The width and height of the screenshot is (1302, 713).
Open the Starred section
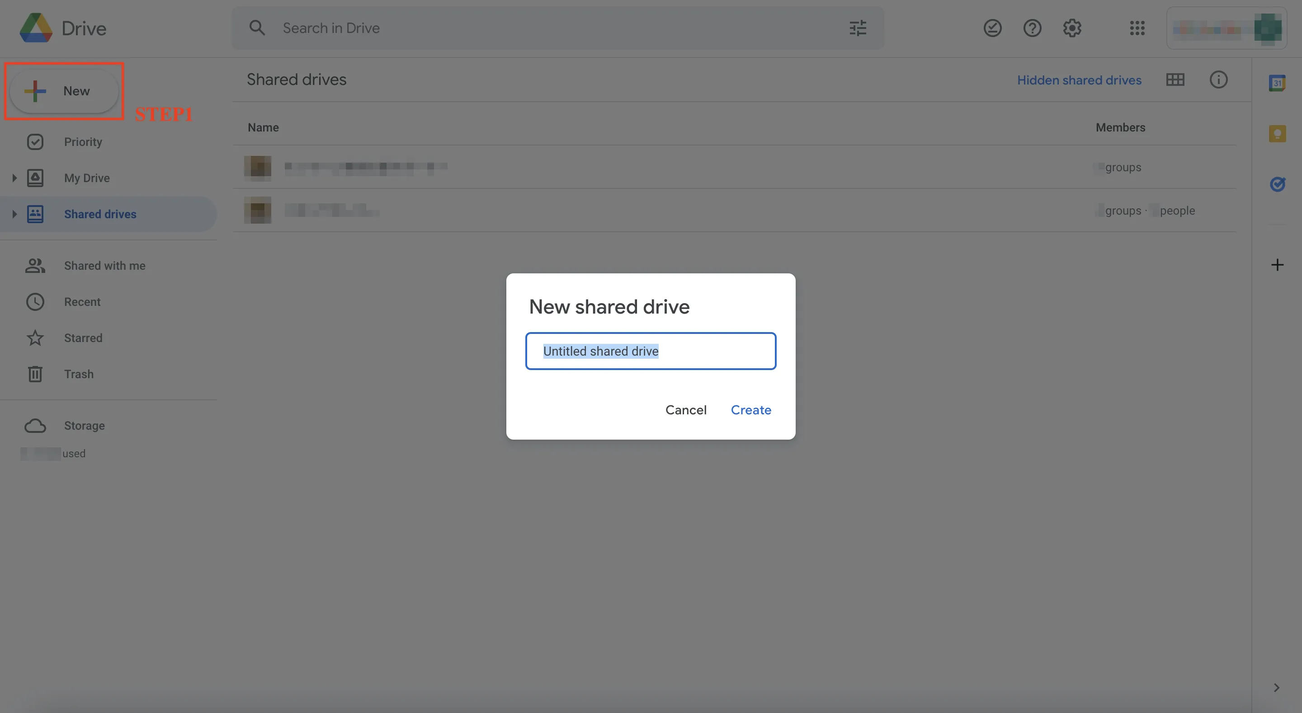[x=83, y=338]
